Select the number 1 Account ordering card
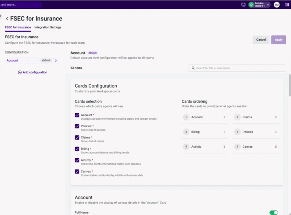Image resolution: width=291 pixels, height=215 pixels. (x=204, y=117)
